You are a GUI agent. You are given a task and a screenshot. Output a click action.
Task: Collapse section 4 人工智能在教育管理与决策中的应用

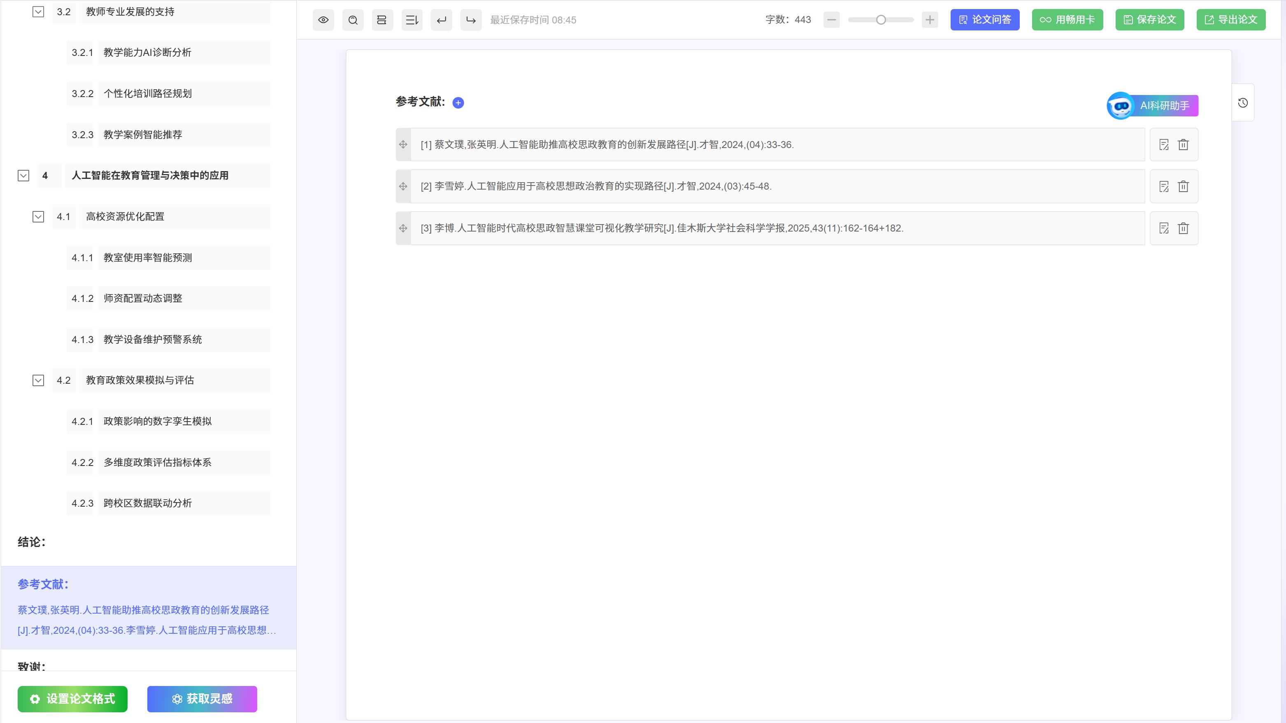tap(23, 176)
